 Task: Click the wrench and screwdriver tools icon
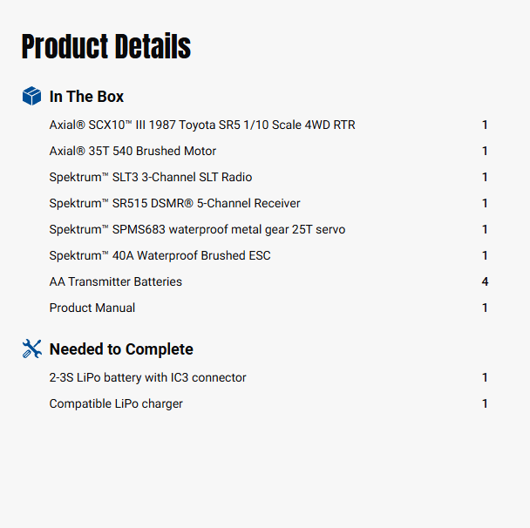coord(31,349)
